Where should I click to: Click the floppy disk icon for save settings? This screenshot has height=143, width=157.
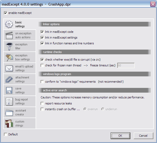click(9, 91)
